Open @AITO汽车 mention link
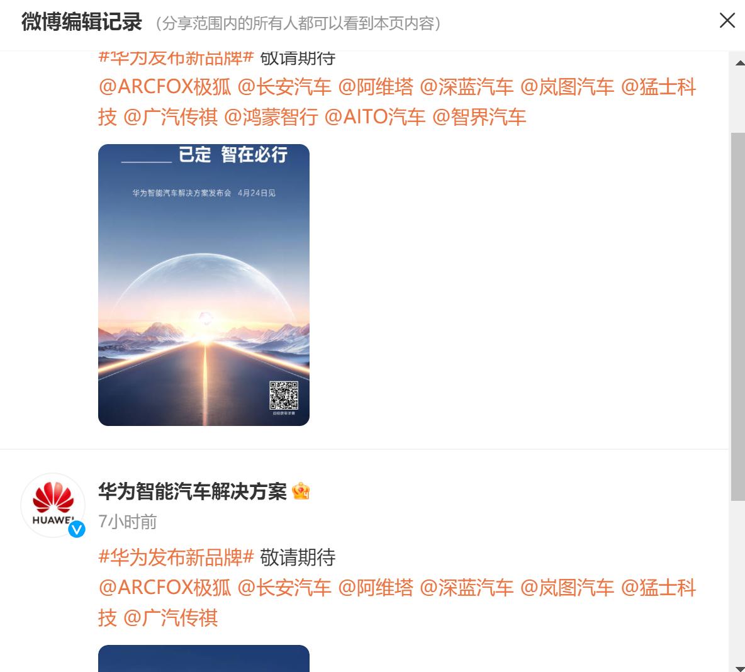The width and height of the screenshot is (745, 672). pyautogui.click(x=375, y=117)
